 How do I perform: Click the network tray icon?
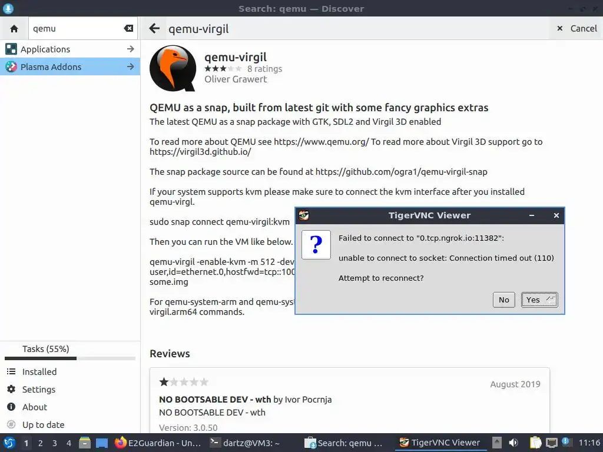(x=552, y=443)
